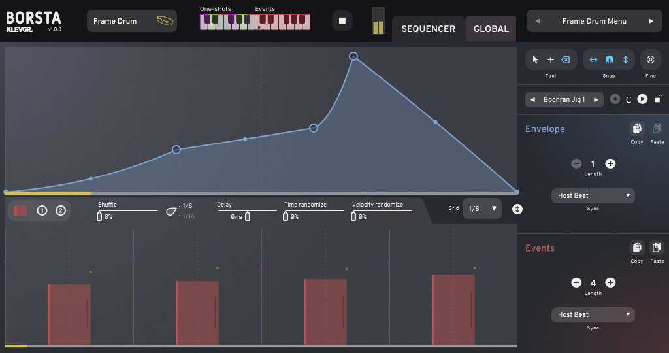Toggle the pattern lock icon

[x=659, y=99]
